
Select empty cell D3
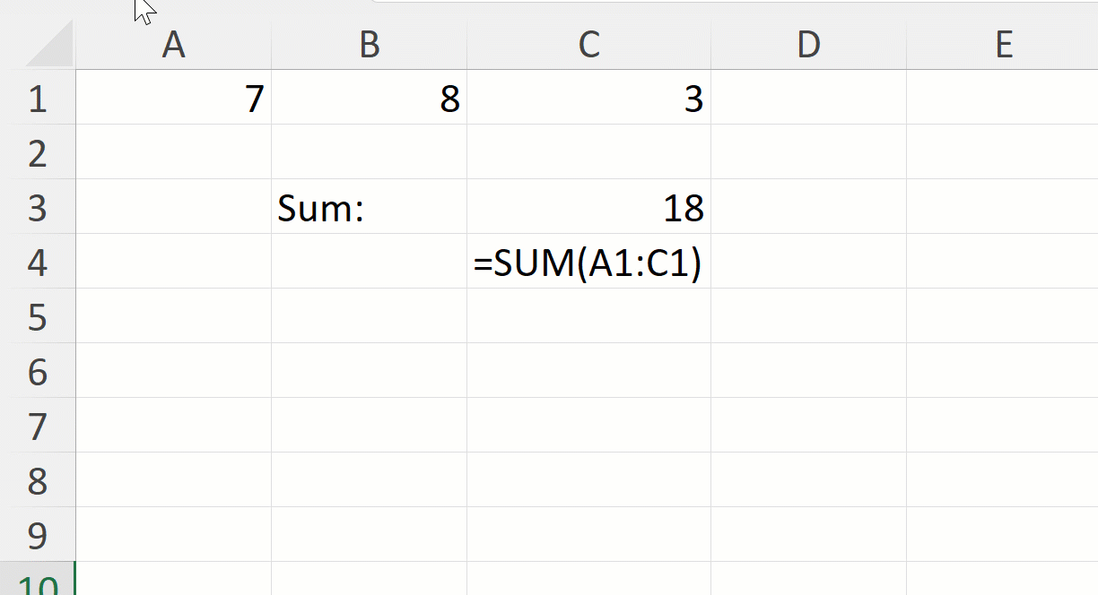coord(807,208)
